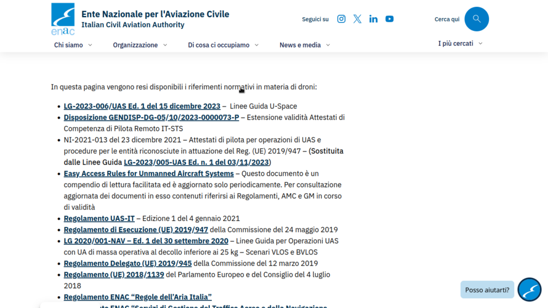Open LG-2023-006/UAS Ed. 1 link
The width and height of the screenshot is (548, 308).
pyautogui.click(x=142, y=106)
